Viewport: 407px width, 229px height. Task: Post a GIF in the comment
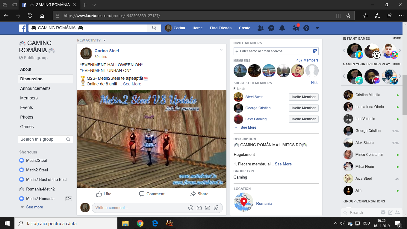pyautogui.click(x=208, y=208)
